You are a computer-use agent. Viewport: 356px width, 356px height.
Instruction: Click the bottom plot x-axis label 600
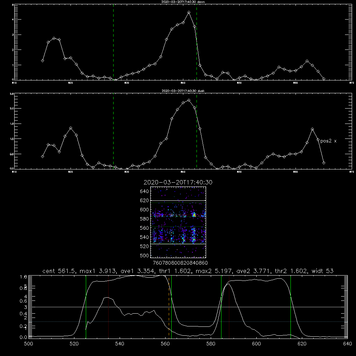(x=257, y=344)
